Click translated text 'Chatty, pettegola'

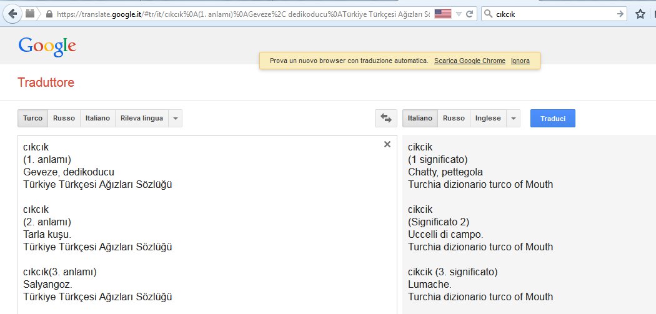(x=445, y=172)
